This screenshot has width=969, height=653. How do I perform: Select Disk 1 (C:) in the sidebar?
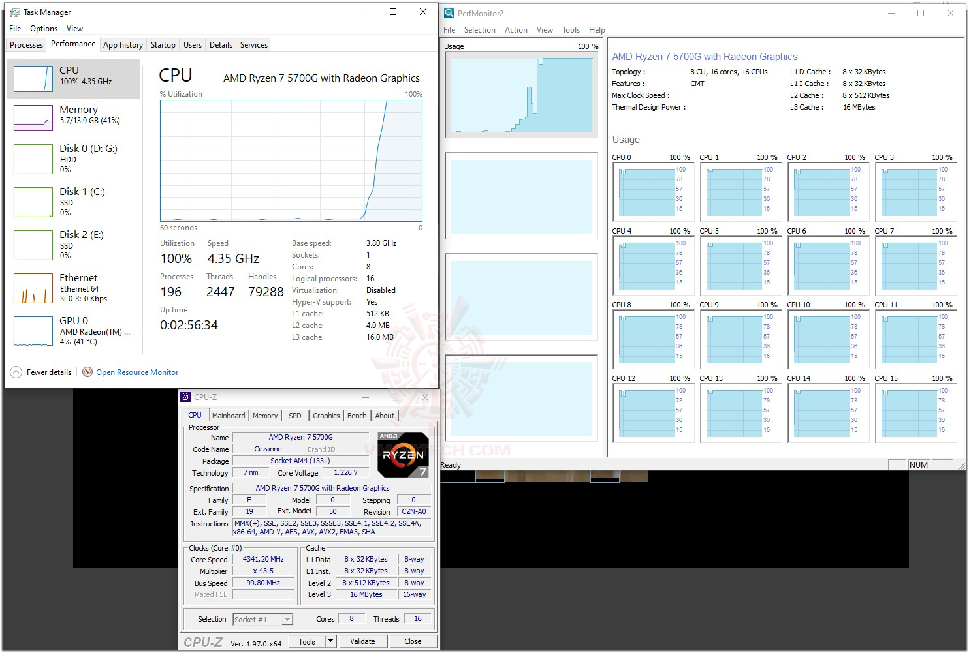73,202
